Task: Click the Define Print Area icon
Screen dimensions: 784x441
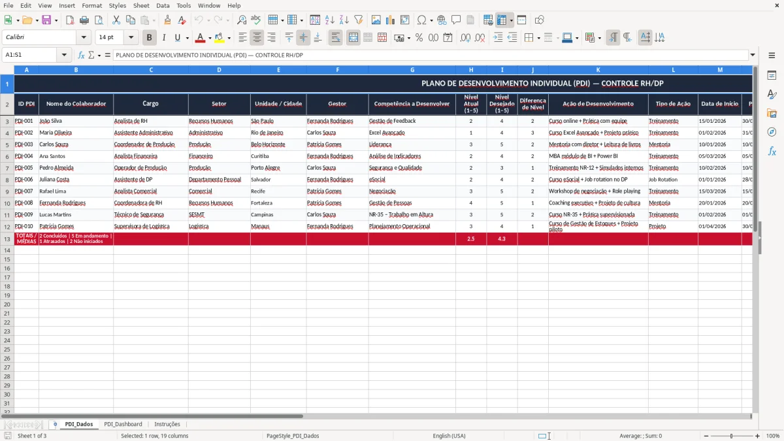Action: [488, 20]
